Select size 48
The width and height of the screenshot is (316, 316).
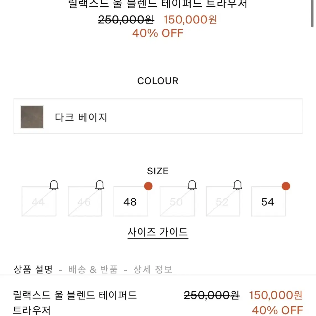pyautogui.click(x=131, y=201)
